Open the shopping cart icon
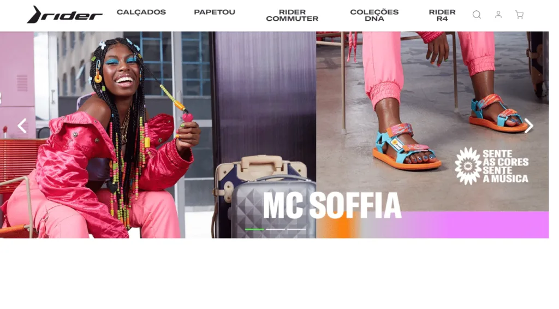The width and height of the screenshot is (559, 309). [x=520, y=15]
